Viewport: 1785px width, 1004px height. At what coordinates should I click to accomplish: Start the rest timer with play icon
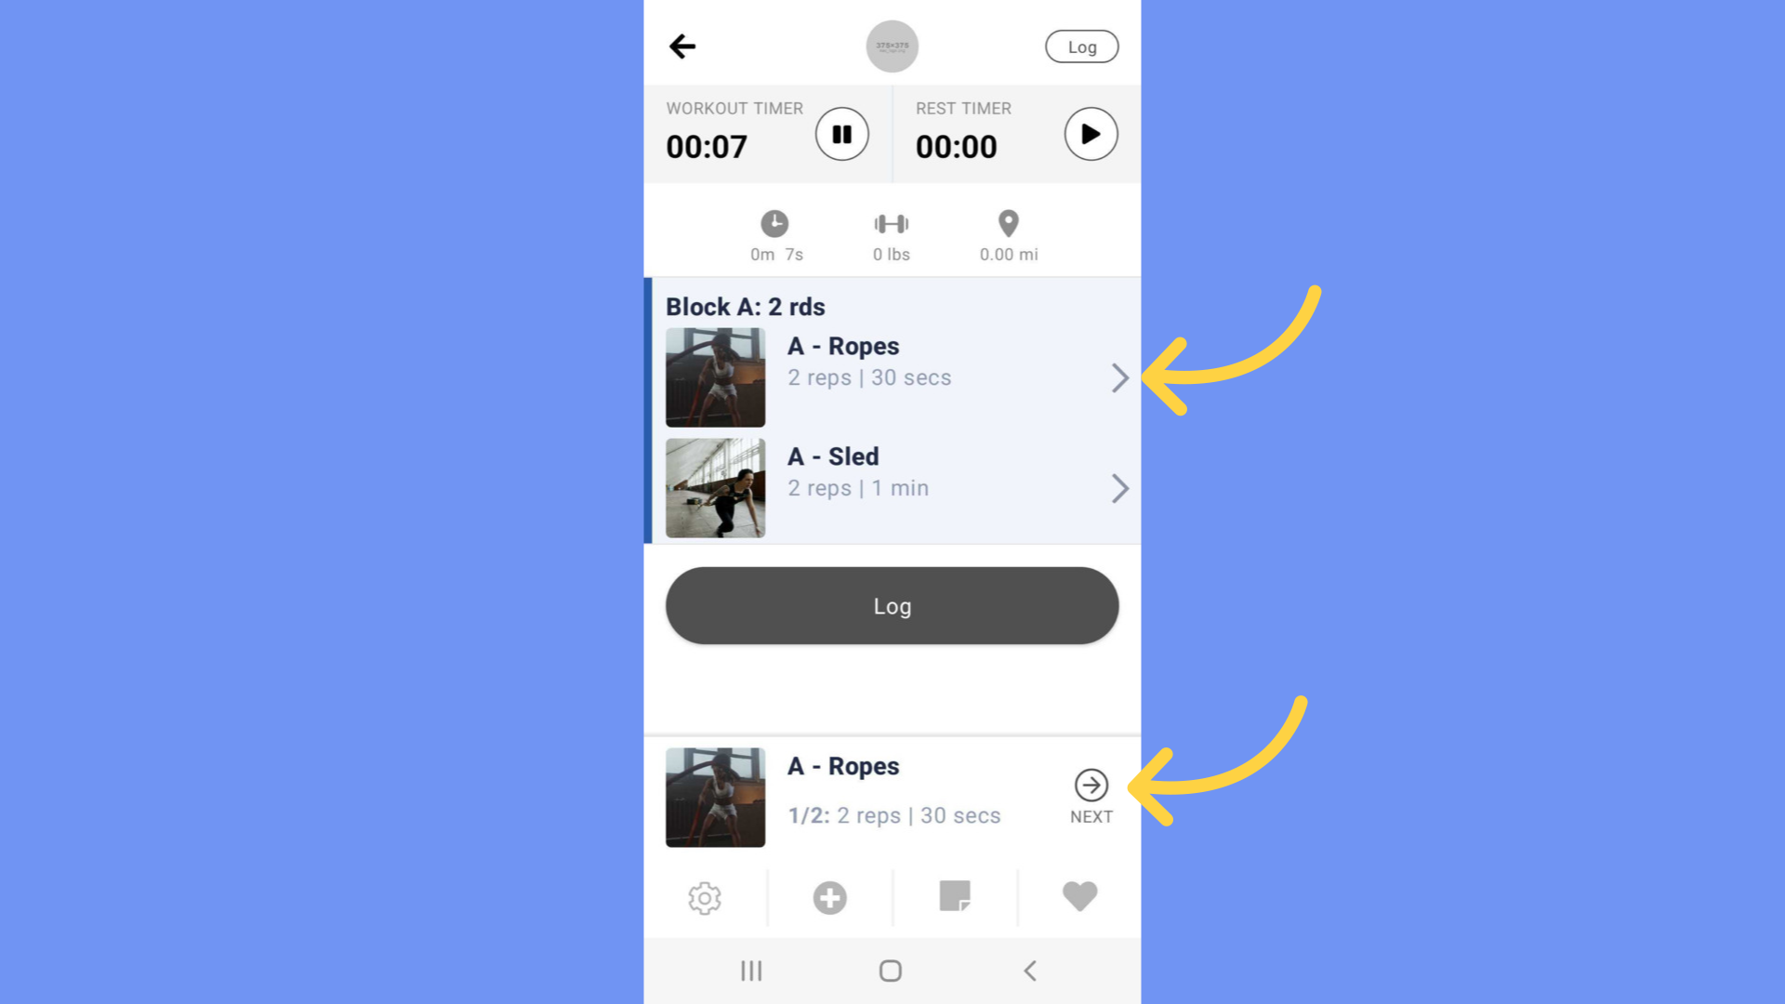(1089, 134)
